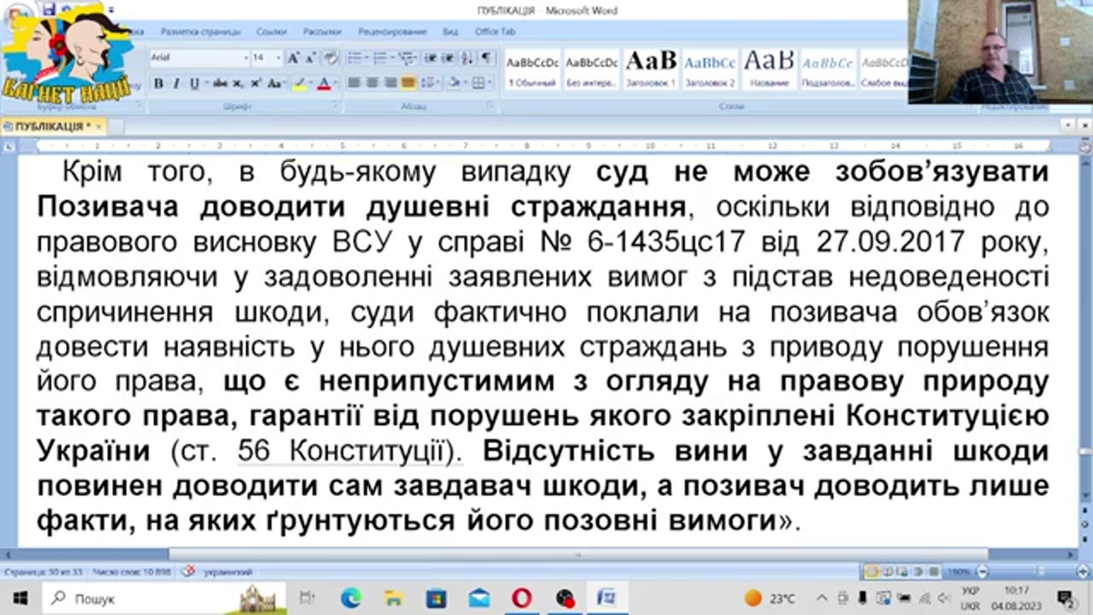Open Change Case (Aa) options
1093x615 pixels.
click(x=275, y=84)
